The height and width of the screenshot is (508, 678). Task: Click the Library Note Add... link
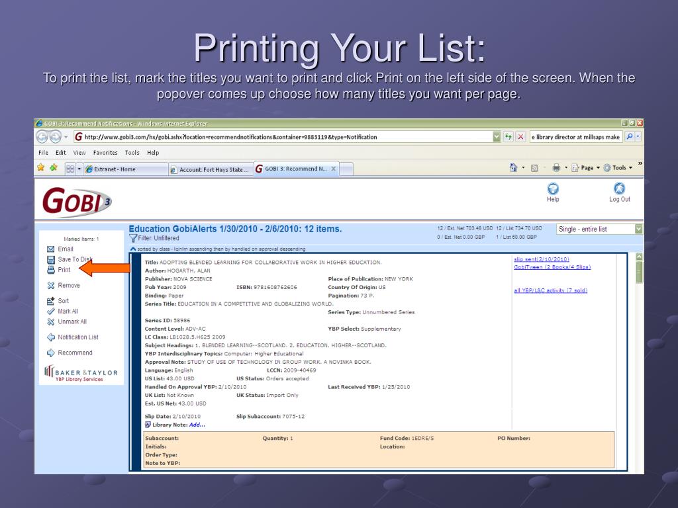[197, 425]
